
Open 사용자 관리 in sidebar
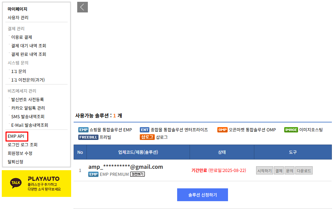pos(18,17)
